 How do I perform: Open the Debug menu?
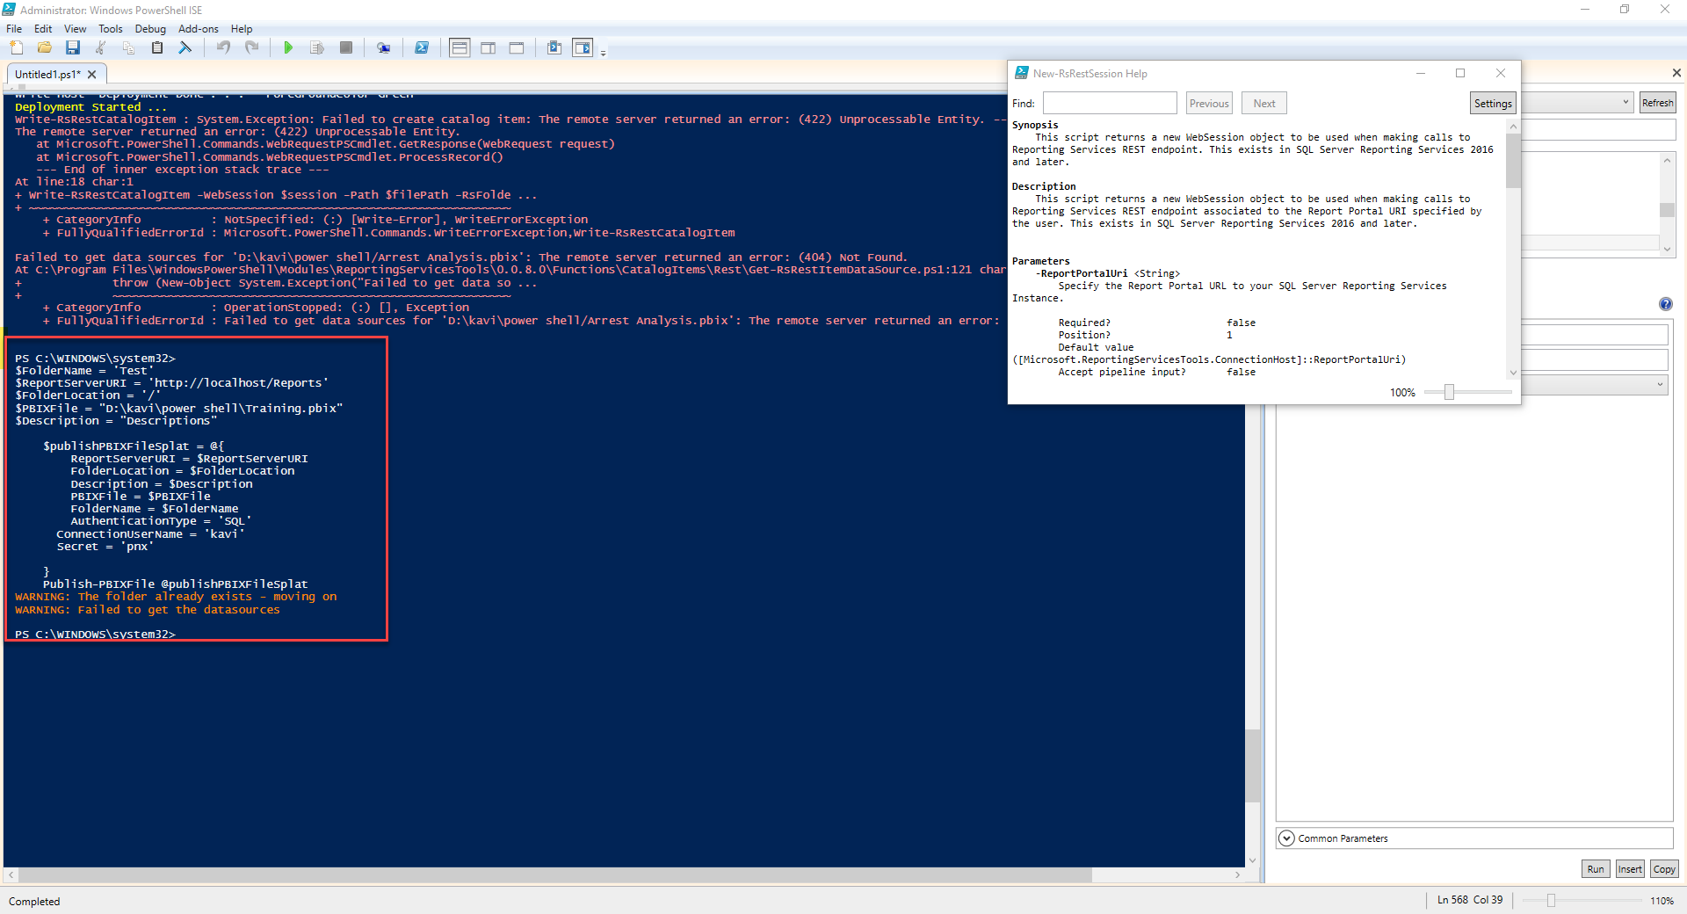point(149,29)
